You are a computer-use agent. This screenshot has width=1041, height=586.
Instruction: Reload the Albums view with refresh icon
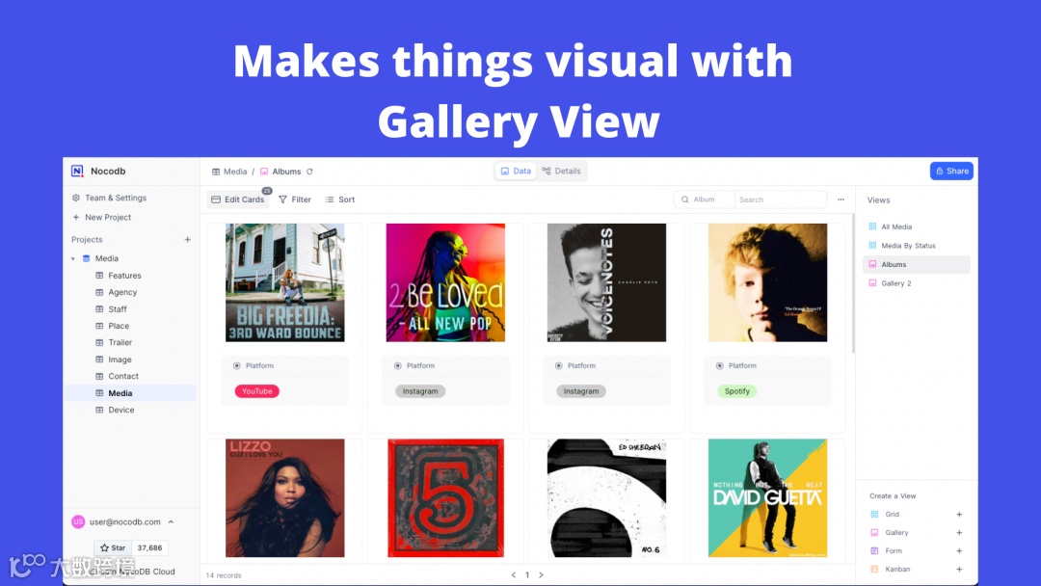(309, 172)
